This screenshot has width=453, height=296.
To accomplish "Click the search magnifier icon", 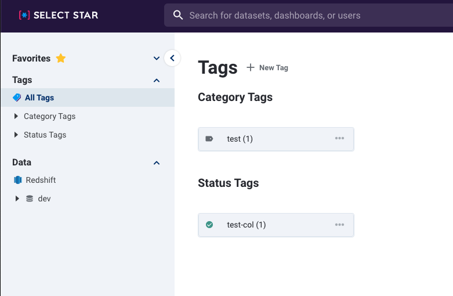I will [x=178, y=15].
